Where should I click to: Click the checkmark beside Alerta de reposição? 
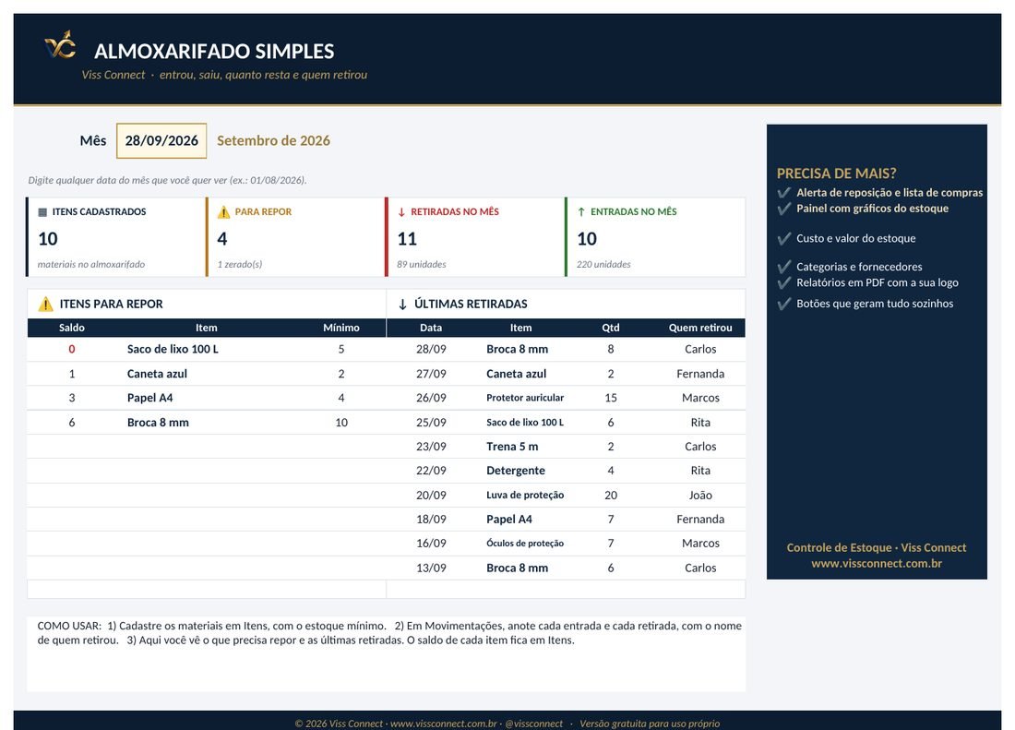(x=784, y=193)
